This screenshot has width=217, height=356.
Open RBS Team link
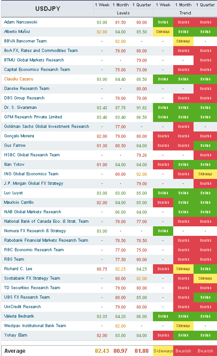(x=14, y=259)
